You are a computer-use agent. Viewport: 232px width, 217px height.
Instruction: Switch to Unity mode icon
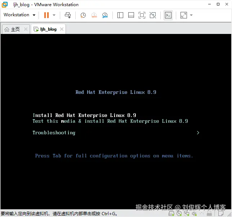(x=153, y=15)
